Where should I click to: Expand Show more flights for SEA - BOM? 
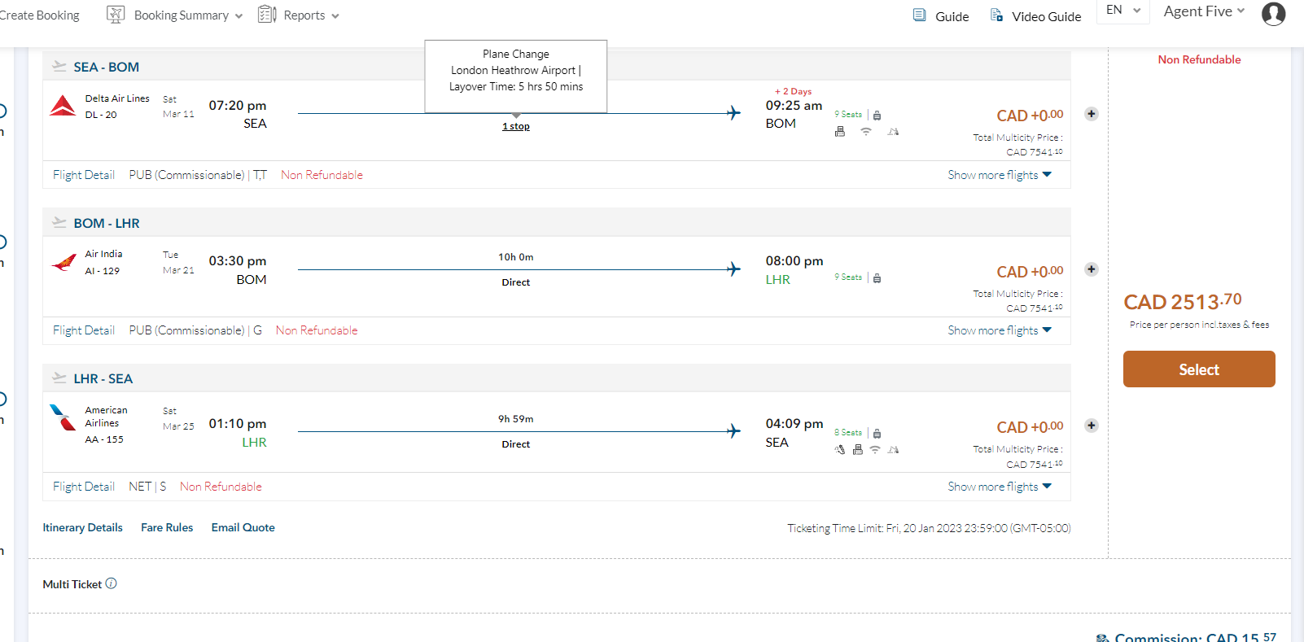point(1000,175)
